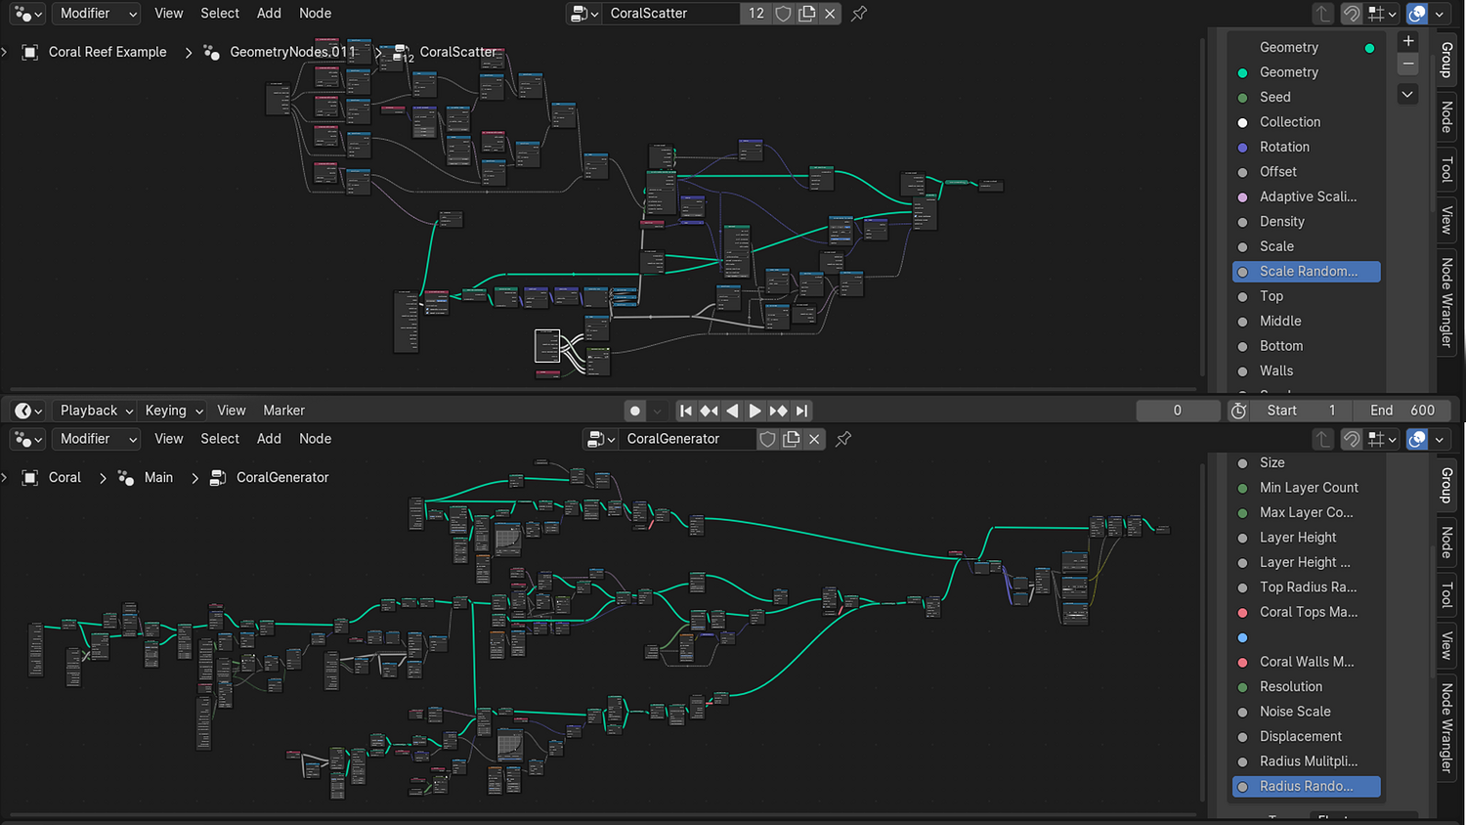Select Main breadcrumb in lower editor
This screenshot has width=1466, height=825.
pyautogui.click(x=146, y=477)
